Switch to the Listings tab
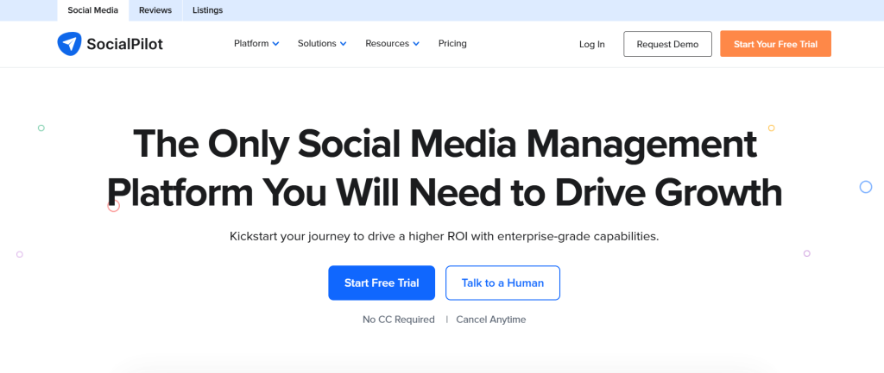This screenshot has height=373, width=884. (x=207, y=10)
